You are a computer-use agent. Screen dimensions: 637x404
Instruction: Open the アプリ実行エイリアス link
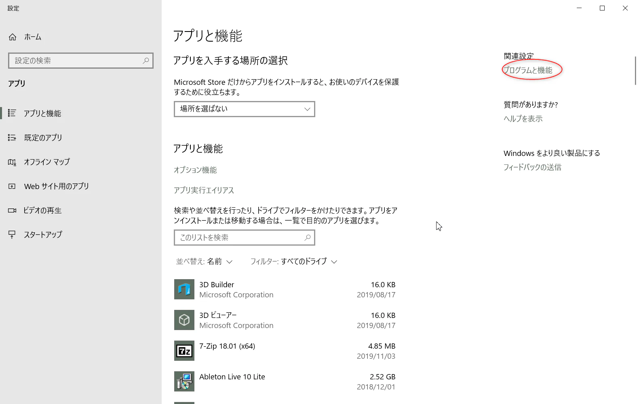pyautogui.click(x=204, y=190)
